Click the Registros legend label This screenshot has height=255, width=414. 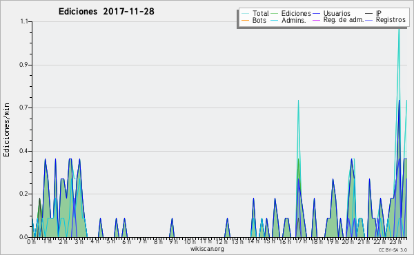click(x=391, y=20)
